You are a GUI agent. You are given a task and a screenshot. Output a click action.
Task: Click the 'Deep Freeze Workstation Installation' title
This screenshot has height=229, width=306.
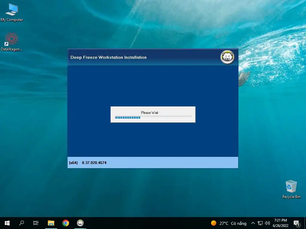[108, 57]
